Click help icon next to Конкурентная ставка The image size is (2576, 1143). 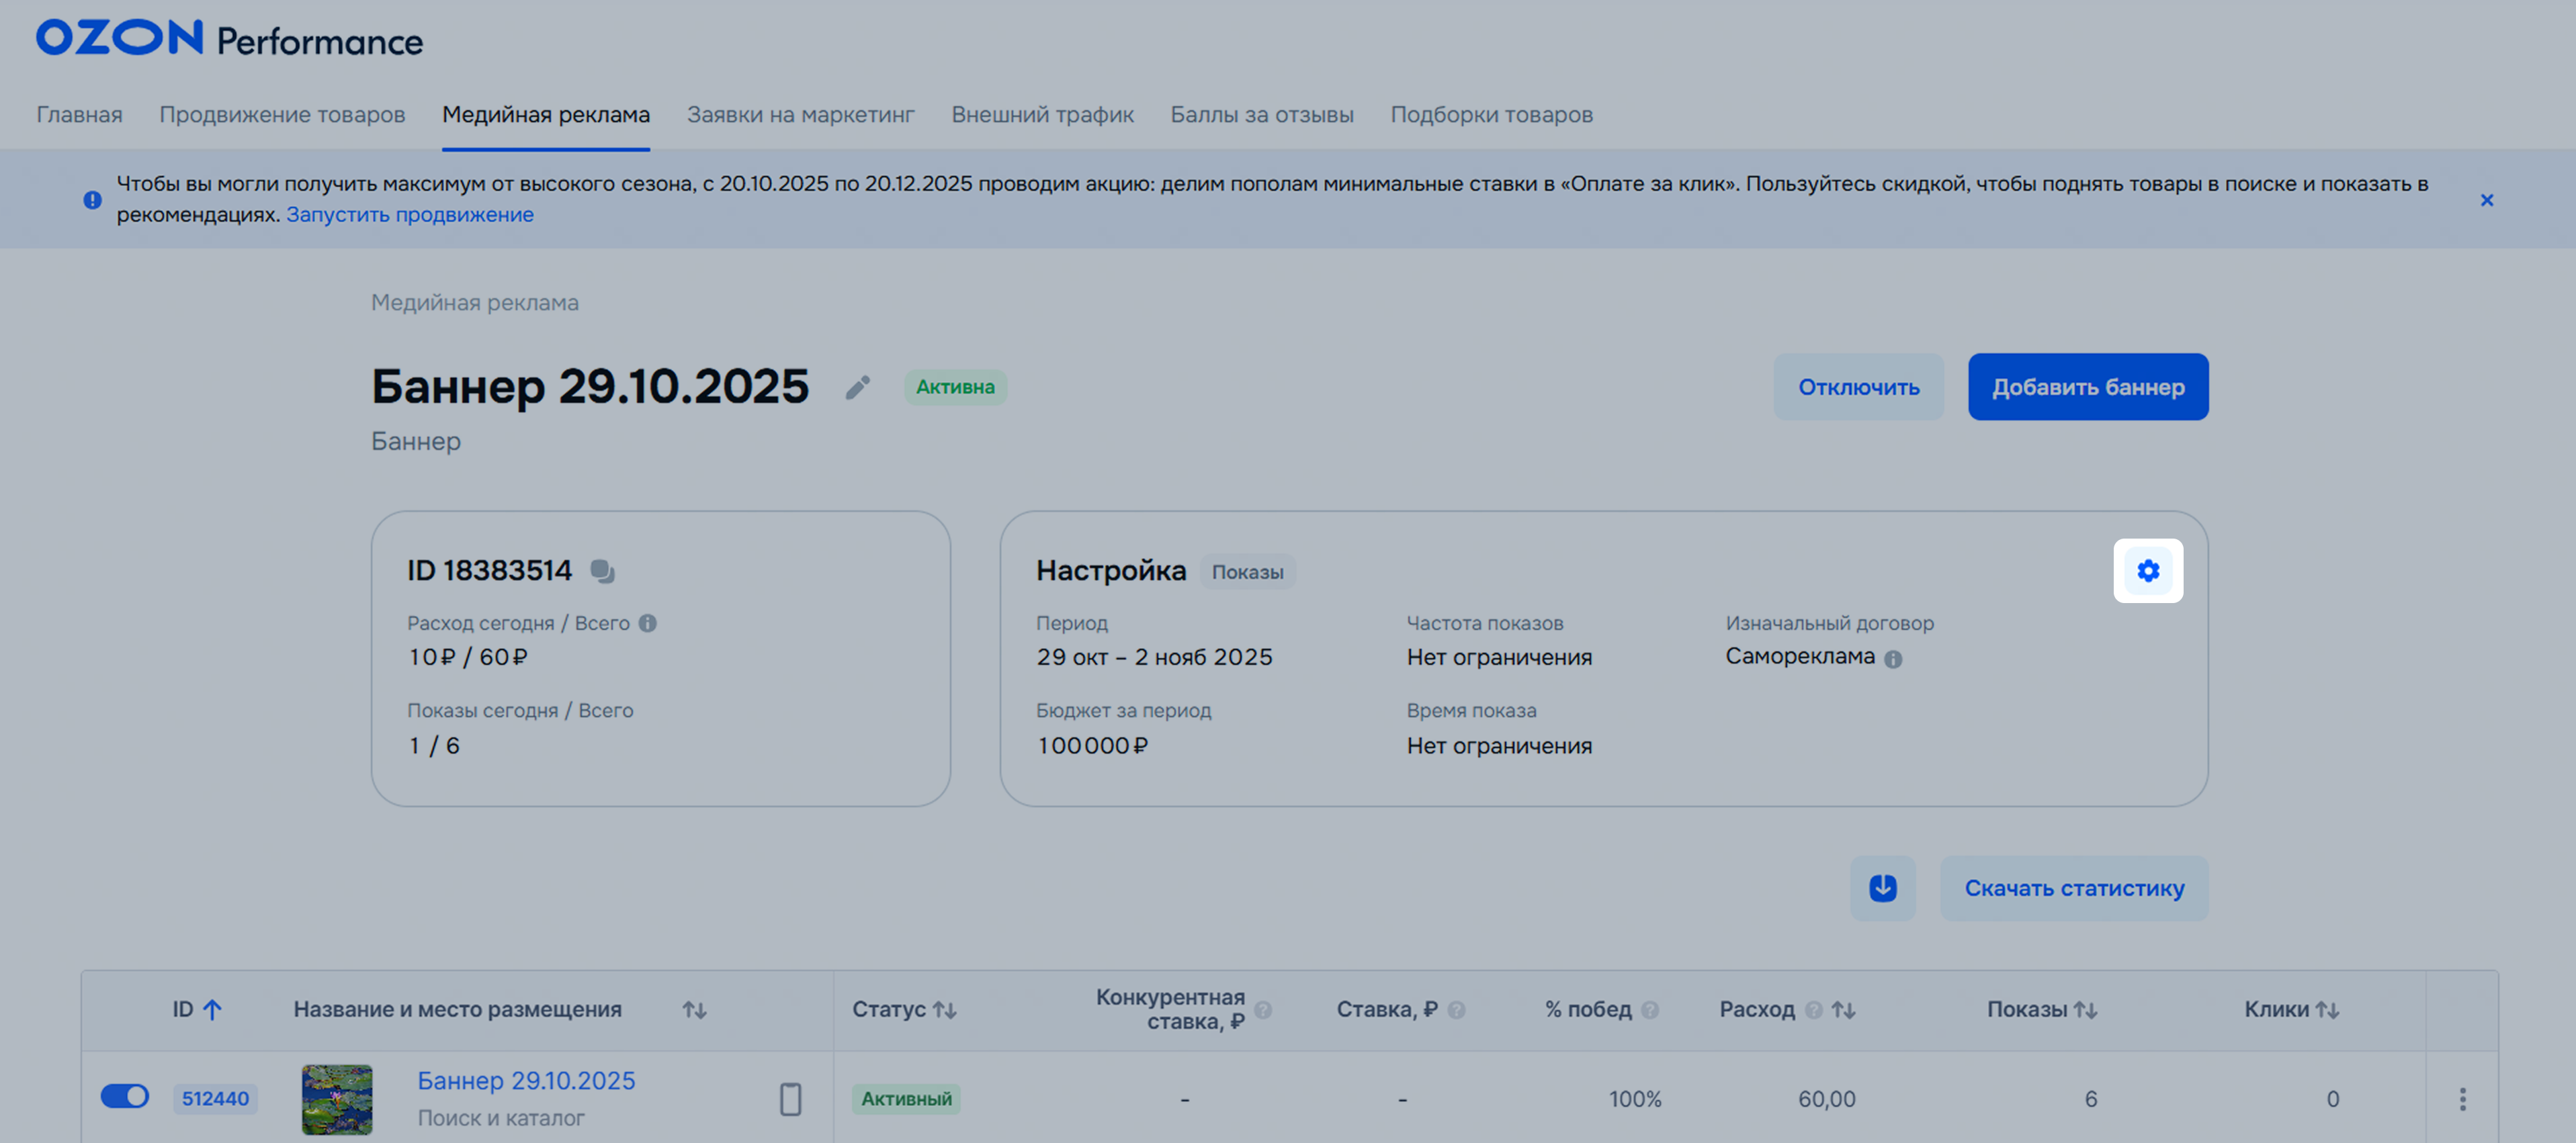pyautogui.click(x=1263, y=1009)
